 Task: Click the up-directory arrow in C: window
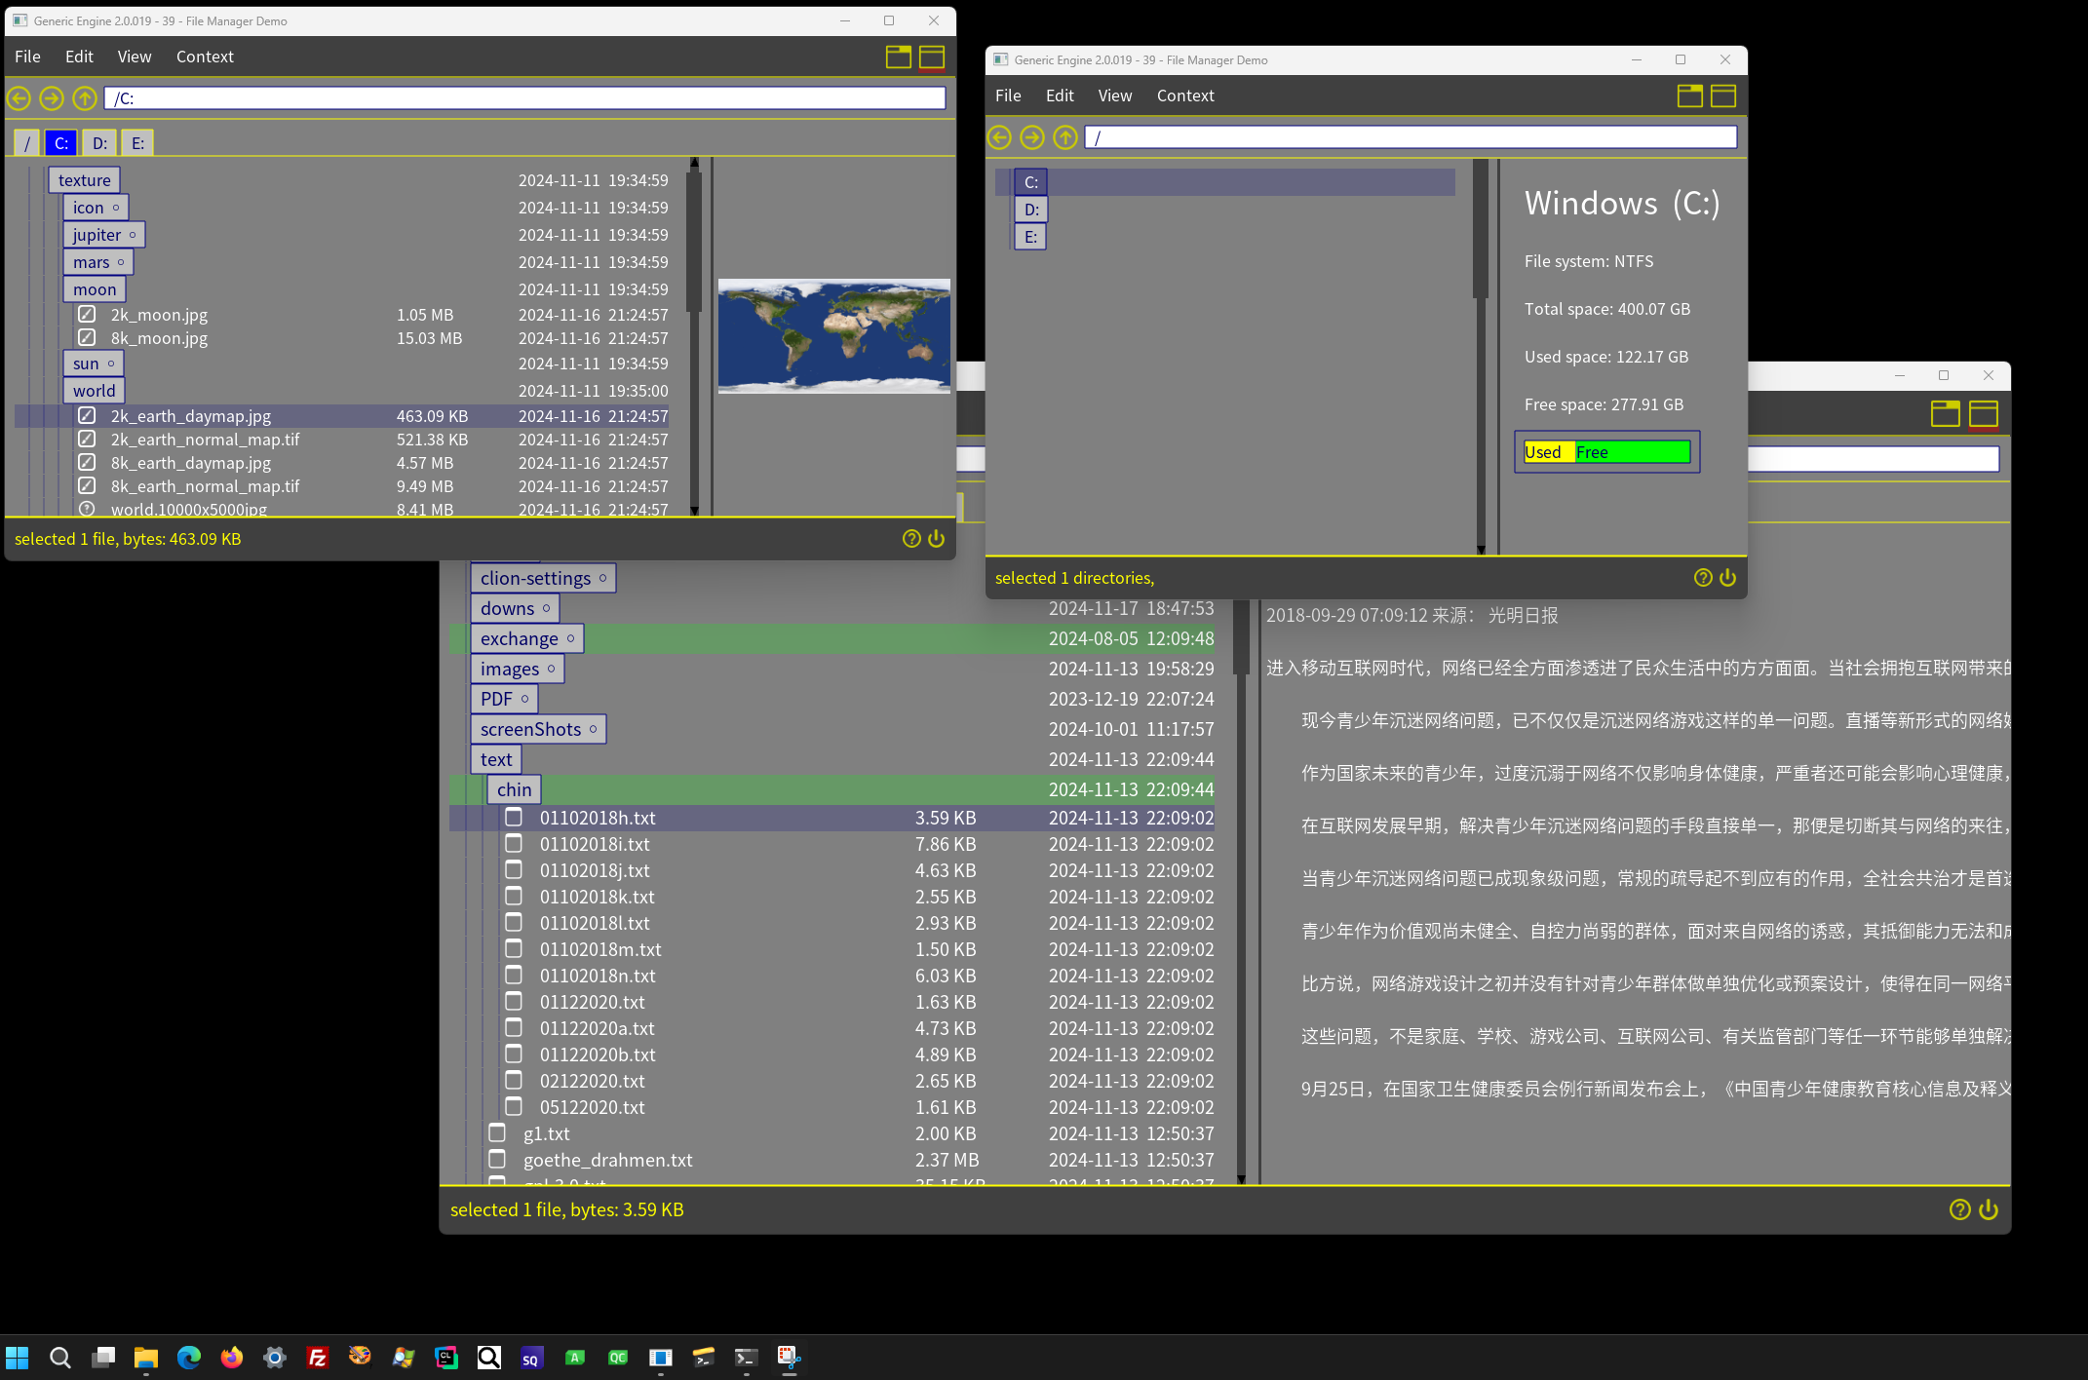[85, 98]
